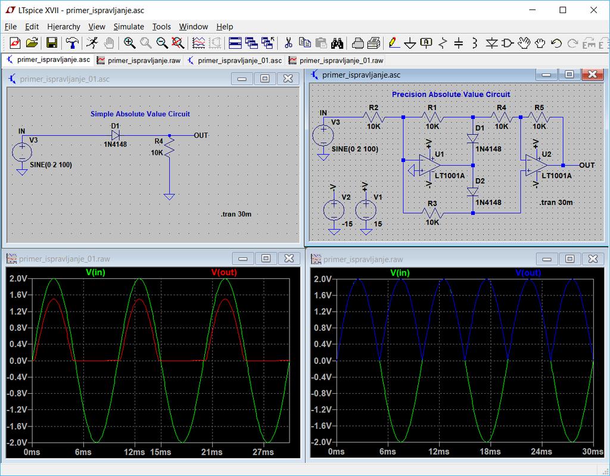
Task: Open the View menu
Action: click(97, 26)
